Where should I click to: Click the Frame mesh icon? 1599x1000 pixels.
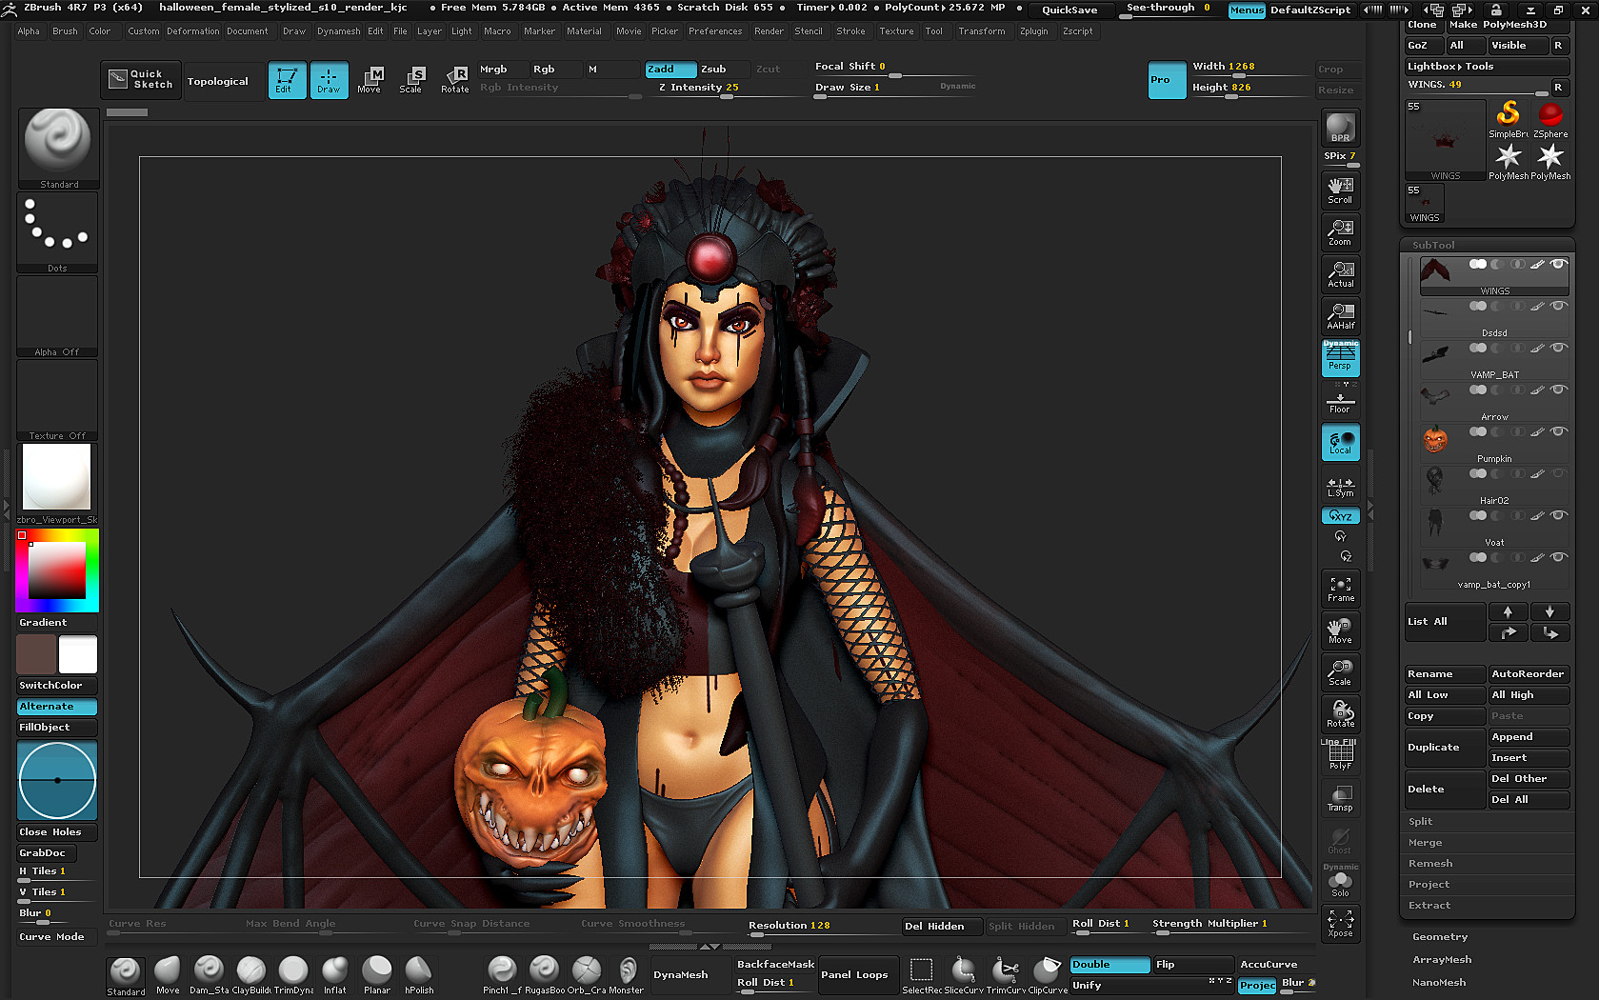1340,589
